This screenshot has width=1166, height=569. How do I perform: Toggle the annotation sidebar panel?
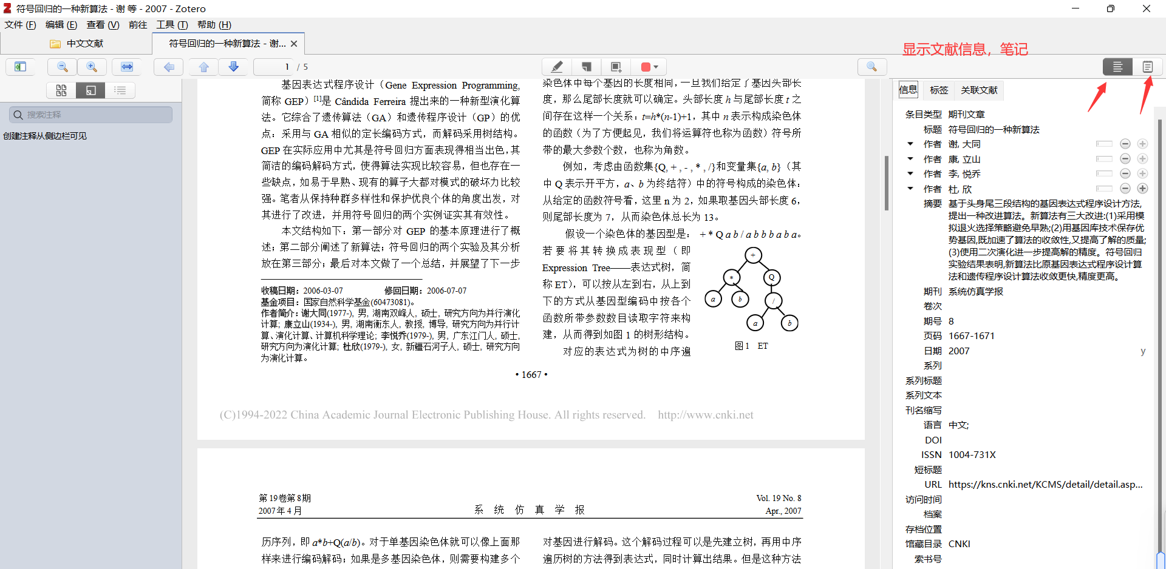20,67
